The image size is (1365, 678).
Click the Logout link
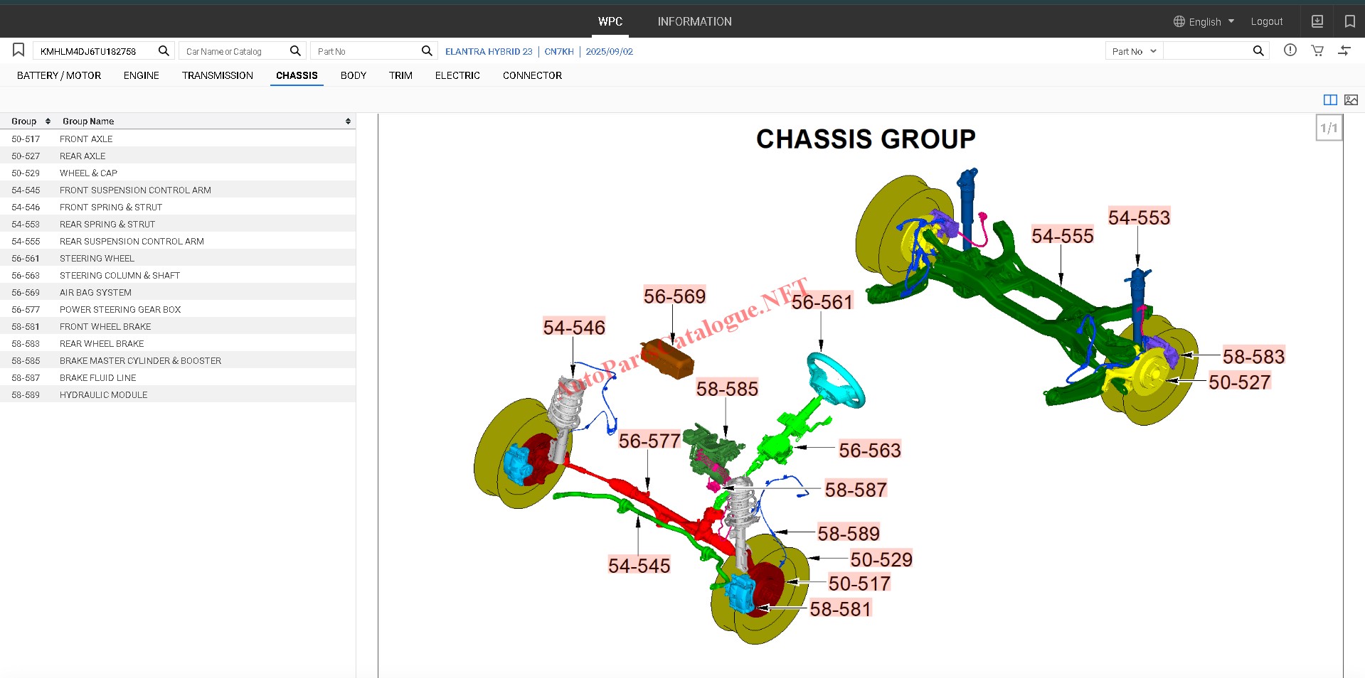pos(1266,22)
